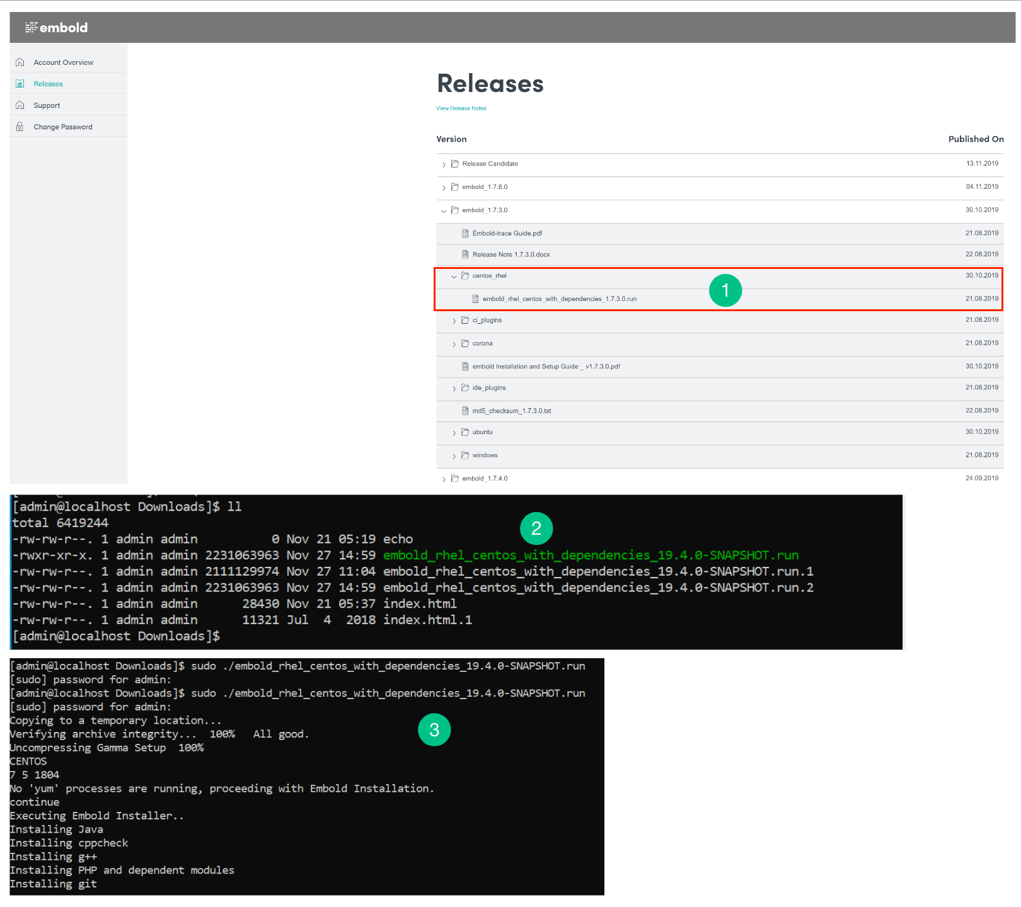Image resolution: width=1021 pixels, height=907 pixels.
Task: Click 'total 6419244' in terminal output
Action: click(60, 523)
